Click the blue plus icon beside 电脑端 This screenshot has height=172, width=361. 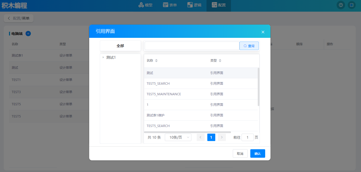tap(28, 34)
